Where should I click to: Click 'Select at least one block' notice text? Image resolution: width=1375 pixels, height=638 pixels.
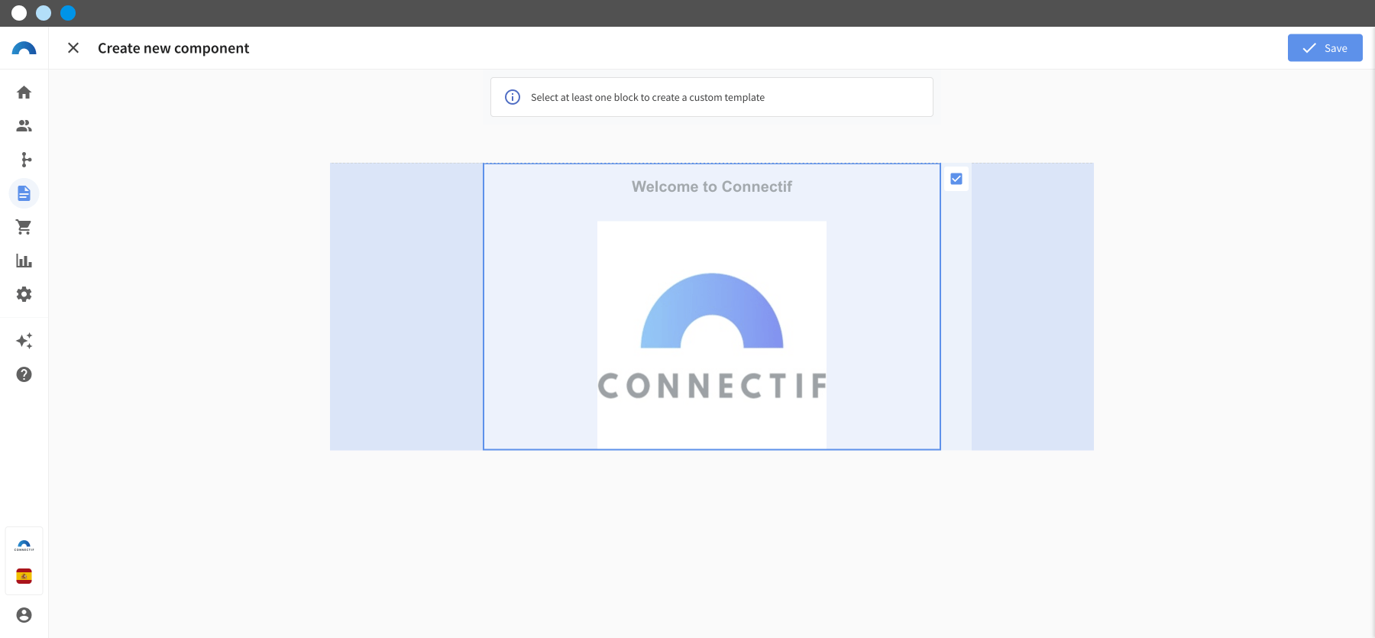click(648, 97)
